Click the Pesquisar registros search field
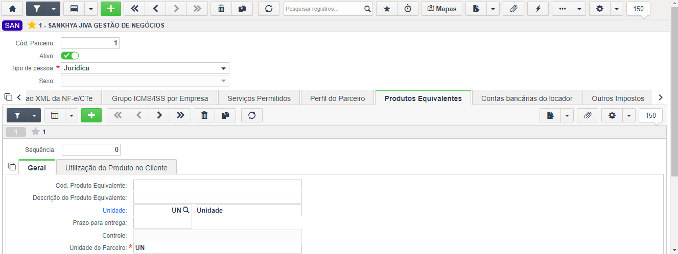The width and height of the screenshot is (678, 254). pos(324,9)
